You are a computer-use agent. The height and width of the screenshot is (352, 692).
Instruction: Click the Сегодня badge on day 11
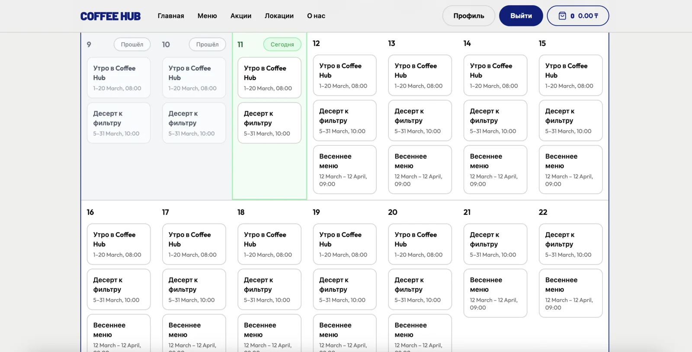(282, 44)
